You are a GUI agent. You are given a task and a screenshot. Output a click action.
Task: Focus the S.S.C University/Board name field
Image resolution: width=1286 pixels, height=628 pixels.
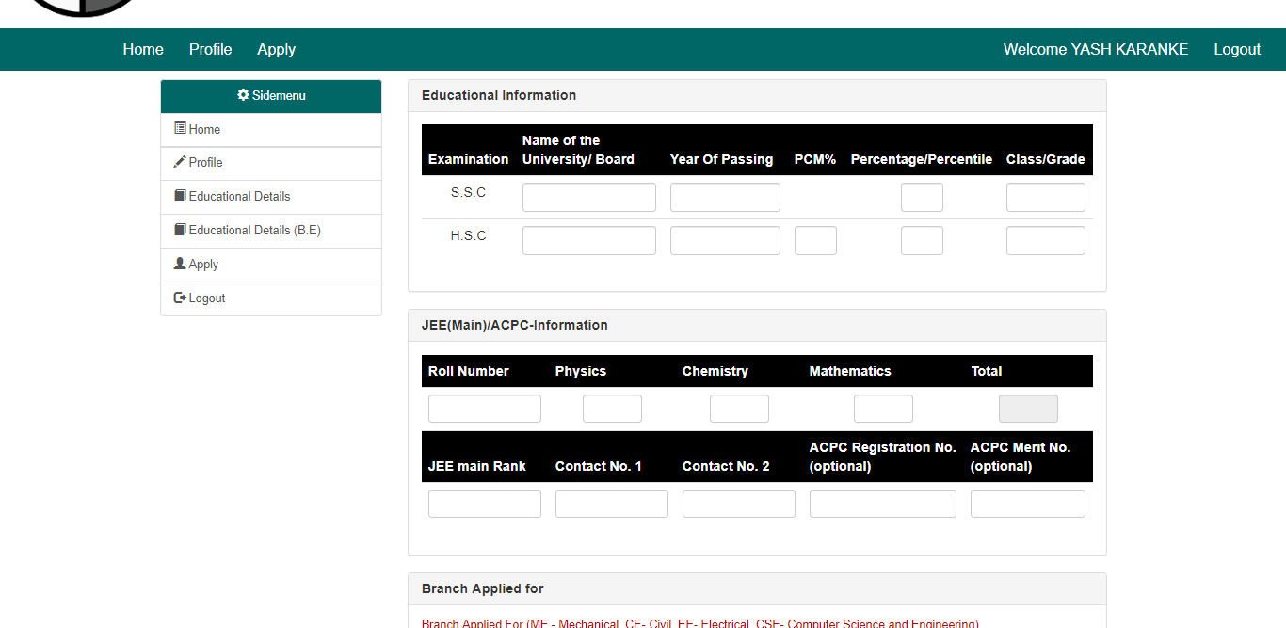pos(588,198)
